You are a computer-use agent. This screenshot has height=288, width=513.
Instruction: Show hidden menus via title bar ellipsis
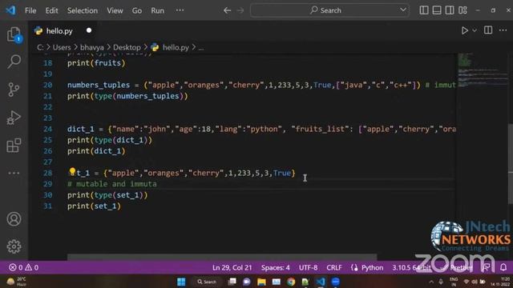coord(180,10)
